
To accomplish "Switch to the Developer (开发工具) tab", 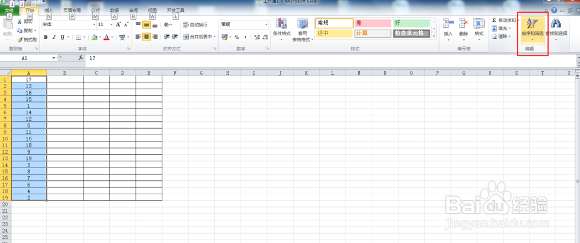I will (175, 10).
